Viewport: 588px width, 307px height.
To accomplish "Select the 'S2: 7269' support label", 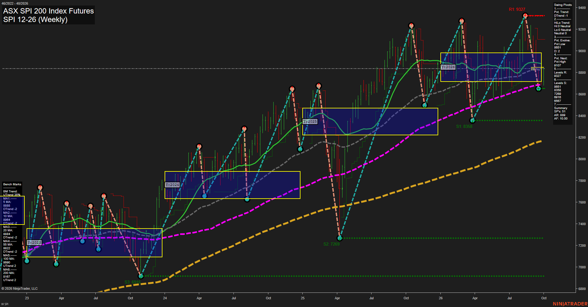I will point(331,244).
